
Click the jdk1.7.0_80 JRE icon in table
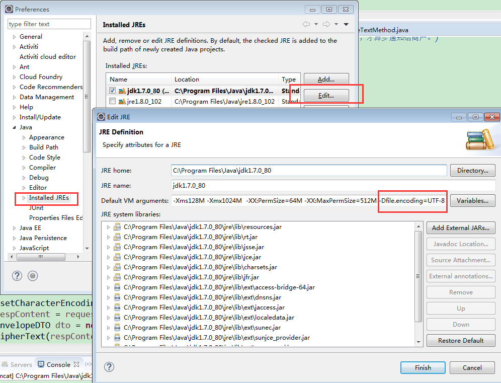[x=122, y=91]
